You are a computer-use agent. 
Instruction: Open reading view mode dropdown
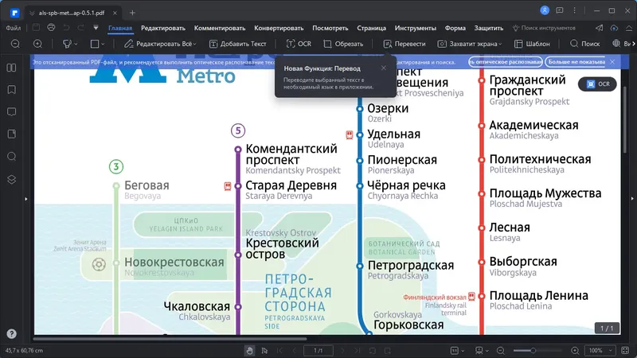point(482,350)
